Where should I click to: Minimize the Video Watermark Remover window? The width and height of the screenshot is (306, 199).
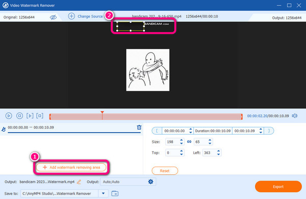point(279,5)
